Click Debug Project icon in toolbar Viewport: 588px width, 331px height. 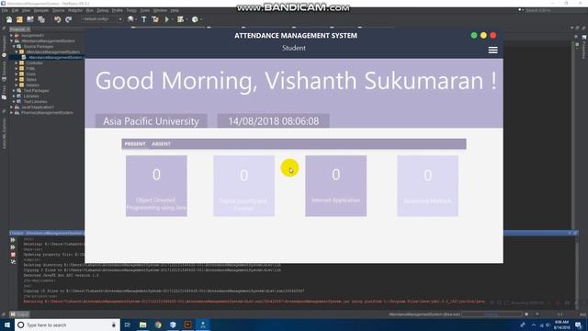pyautogui.click(x=181, y=19)
